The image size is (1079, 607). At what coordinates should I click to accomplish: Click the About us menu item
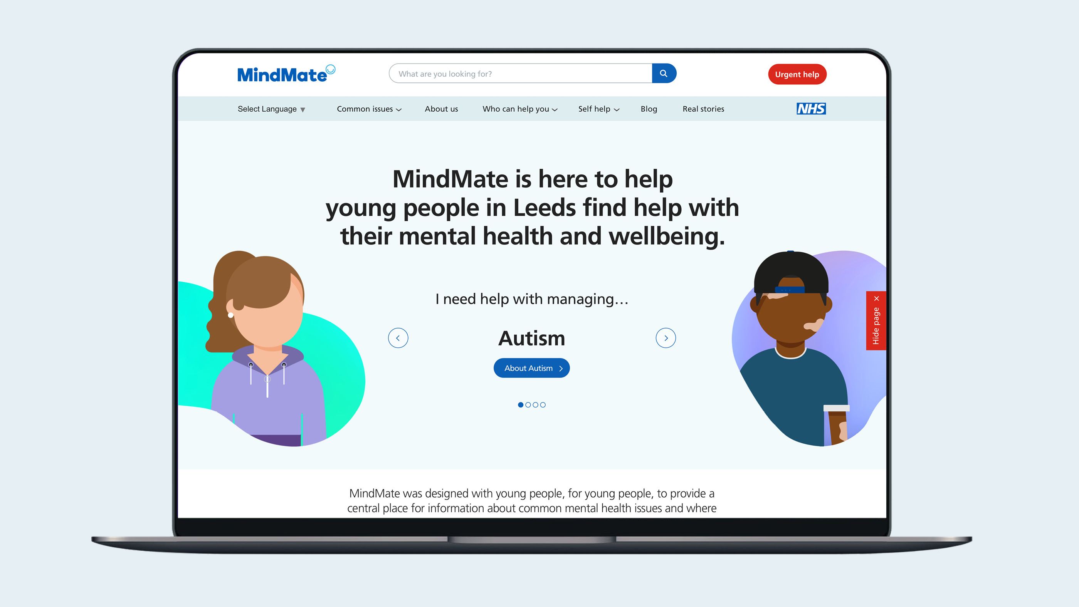point(441,109)
